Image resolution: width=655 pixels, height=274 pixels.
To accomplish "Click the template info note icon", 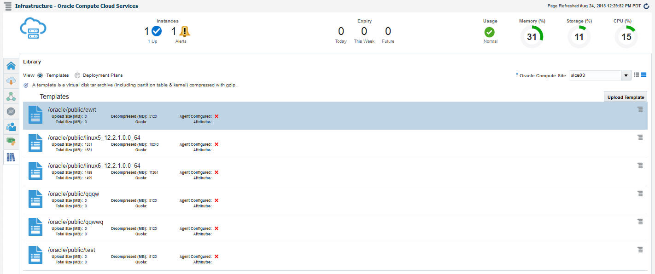I will [26, 85].
